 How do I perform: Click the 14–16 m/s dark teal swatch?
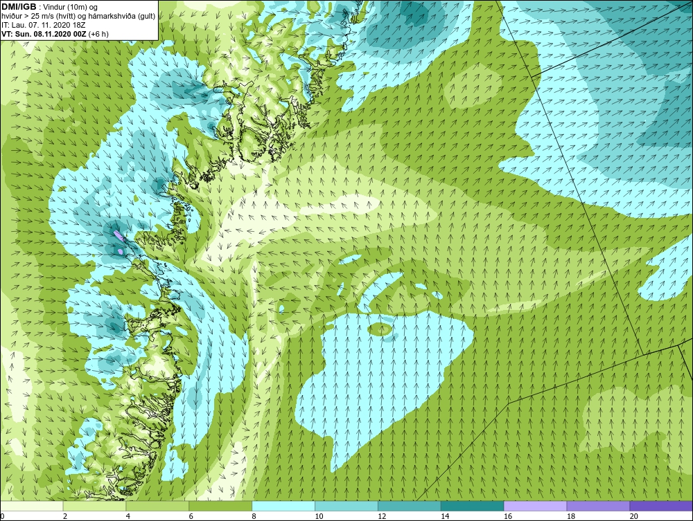472,506
